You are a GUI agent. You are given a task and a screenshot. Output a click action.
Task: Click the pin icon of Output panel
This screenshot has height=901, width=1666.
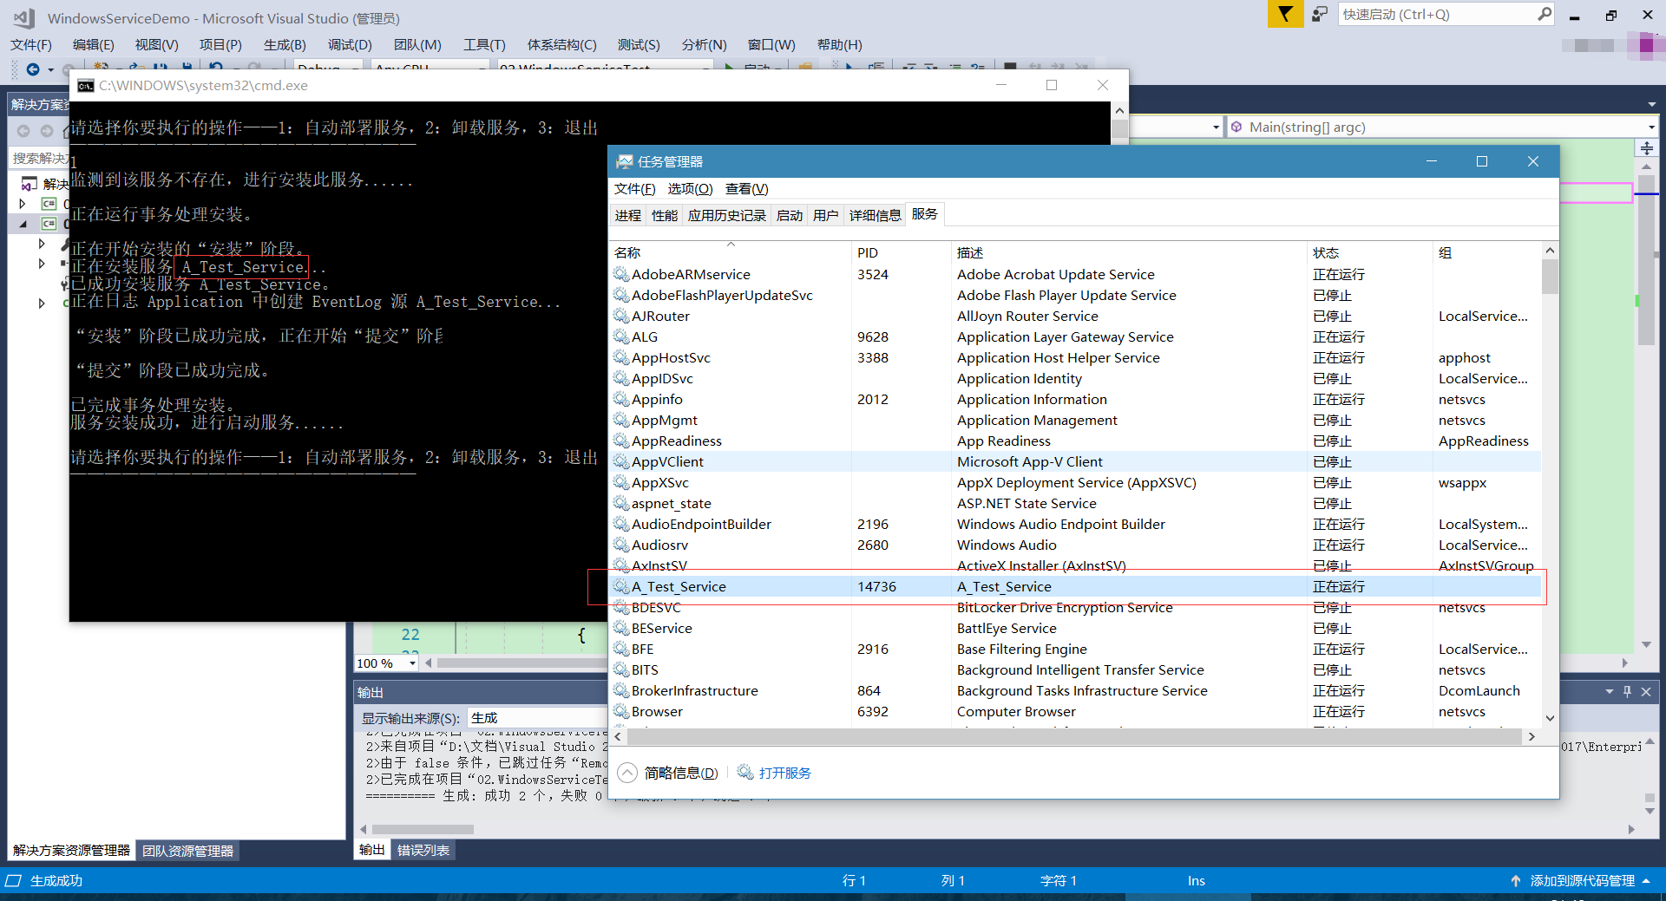[x=1627, y=691]
